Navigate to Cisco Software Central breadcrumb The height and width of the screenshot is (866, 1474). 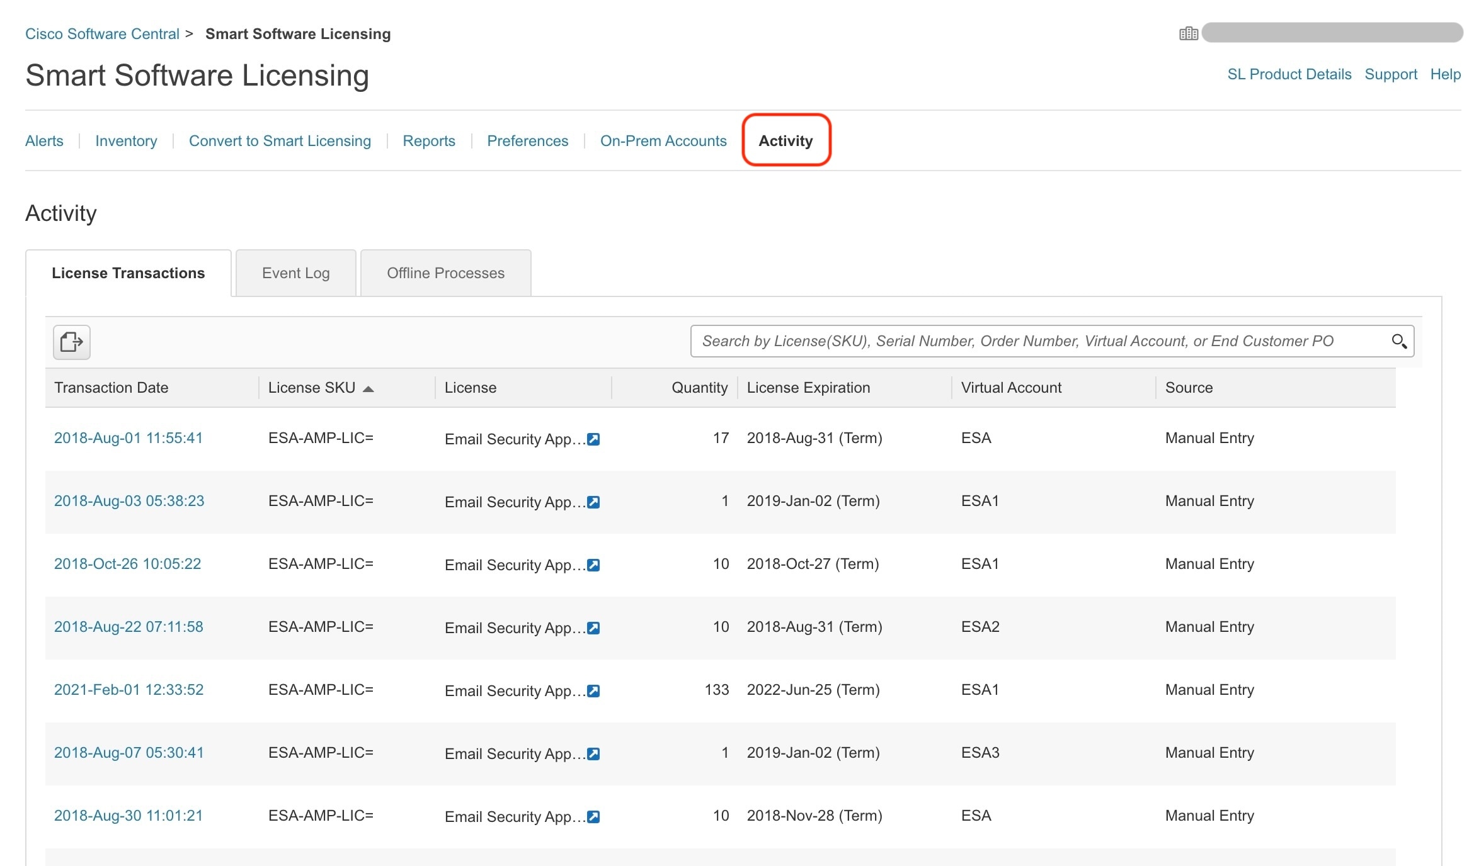(102, 34)
